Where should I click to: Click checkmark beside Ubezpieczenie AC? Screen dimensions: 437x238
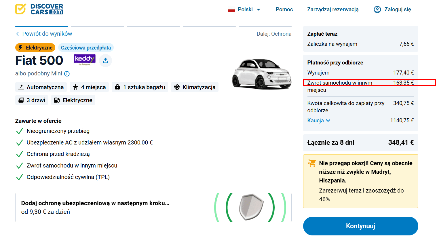20,143
